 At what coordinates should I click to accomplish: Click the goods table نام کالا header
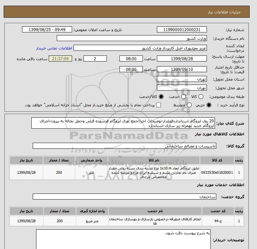point(154,160)
